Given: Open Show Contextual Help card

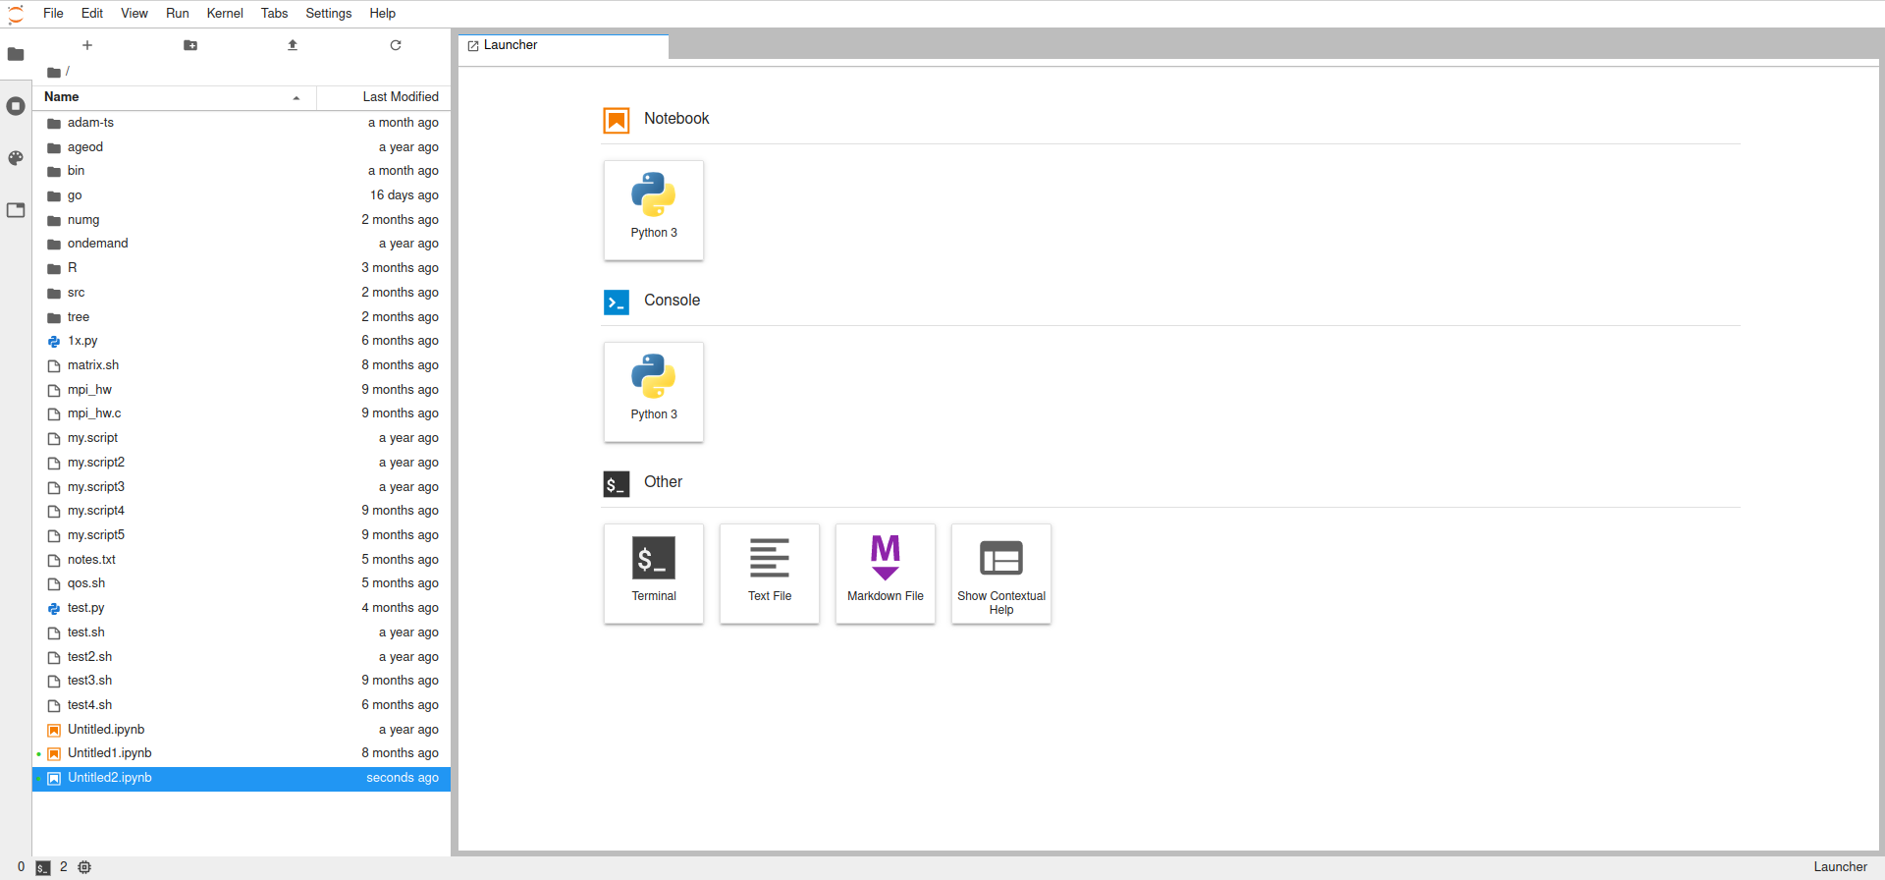Looking at the screenshot, I should [1001, 574].
